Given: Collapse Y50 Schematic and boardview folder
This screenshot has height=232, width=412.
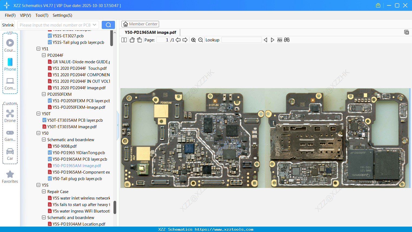Looking at the screenshot, I should tap(44, 140).
